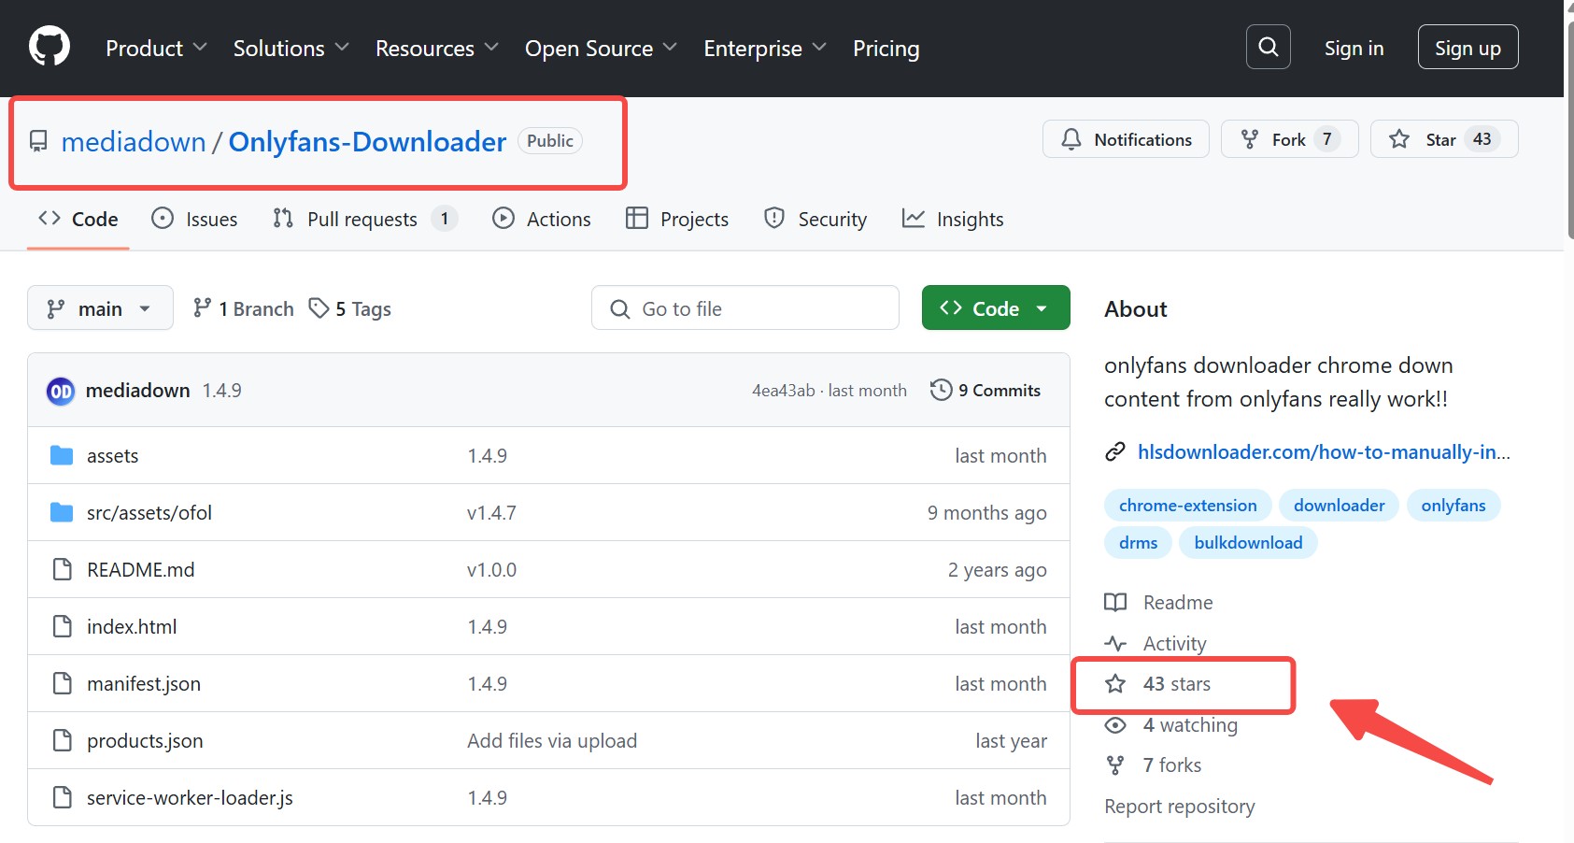The width and height of the screenshot is (1574, 843).
Task: Expand the Enterprise menu
Action: pos(764,48)
